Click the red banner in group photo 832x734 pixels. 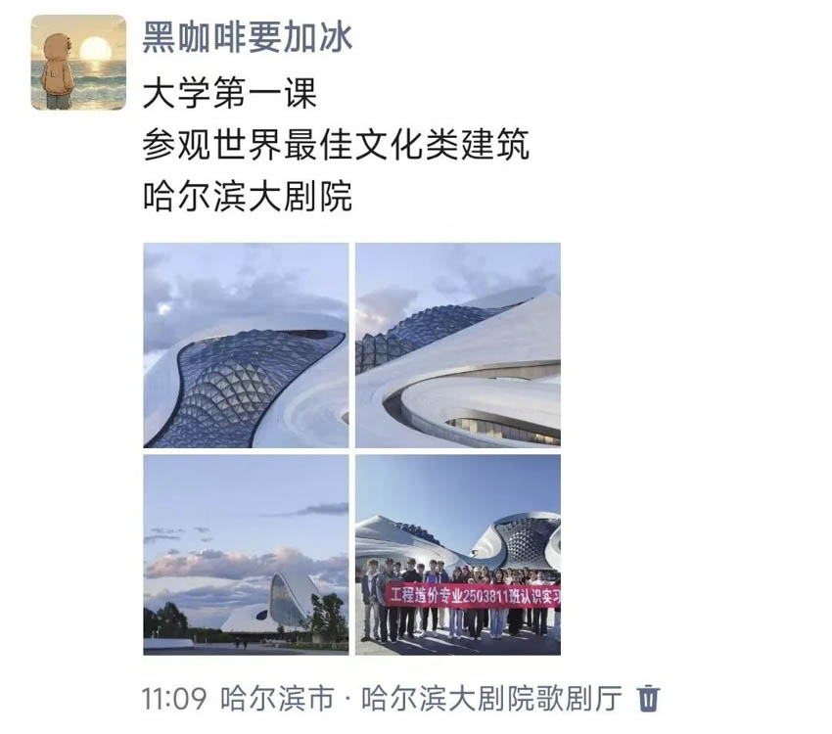point(472,595)
